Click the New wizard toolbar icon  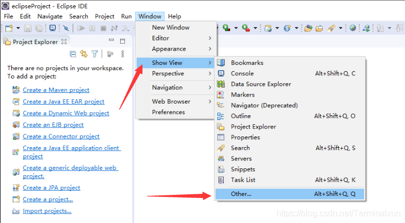tap(9, 28)
